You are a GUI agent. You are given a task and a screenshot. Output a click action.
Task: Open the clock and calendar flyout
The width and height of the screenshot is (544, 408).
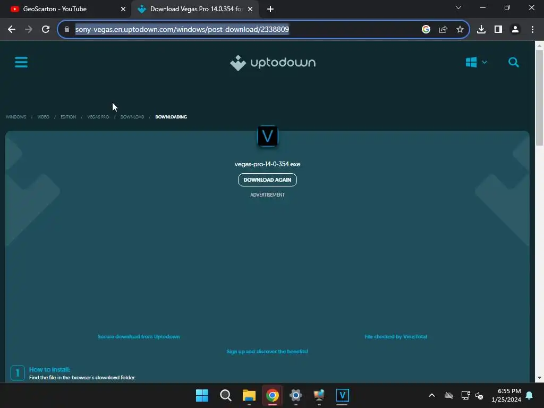tap(506, 395)
